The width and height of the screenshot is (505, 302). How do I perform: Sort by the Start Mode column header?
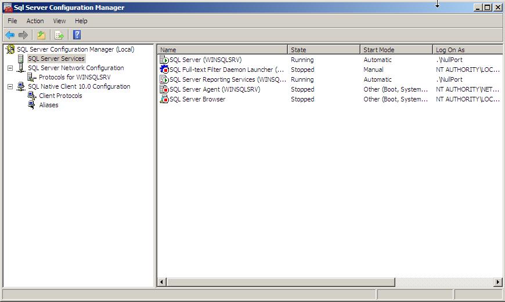click(x=396, y=50)
